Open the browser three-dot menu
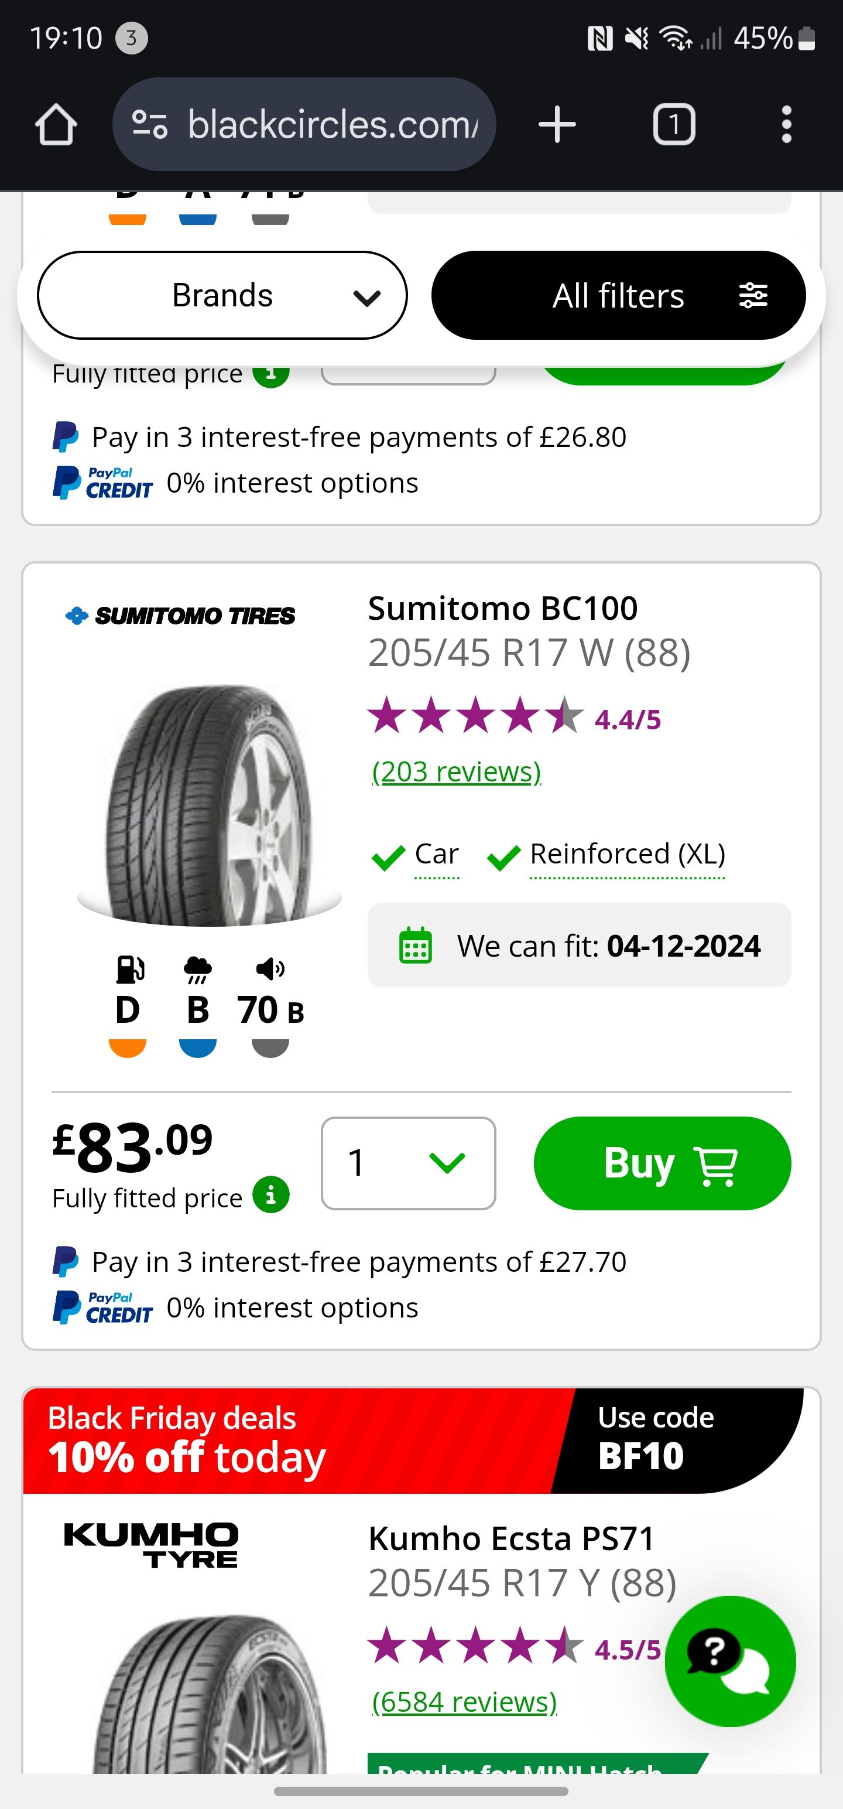843x1809 pixels. click(x=786, y=125)
